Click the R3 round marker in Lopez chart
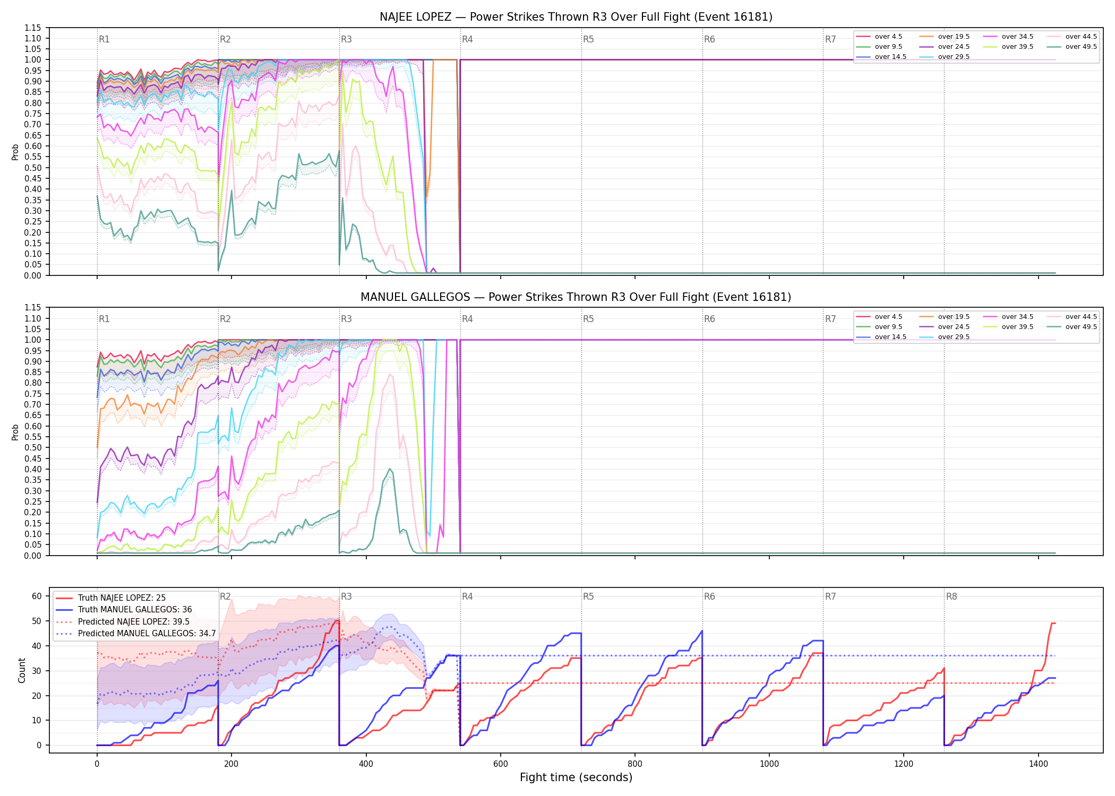1115x796 pixels. pyautogui.click(x=346, y=39)
